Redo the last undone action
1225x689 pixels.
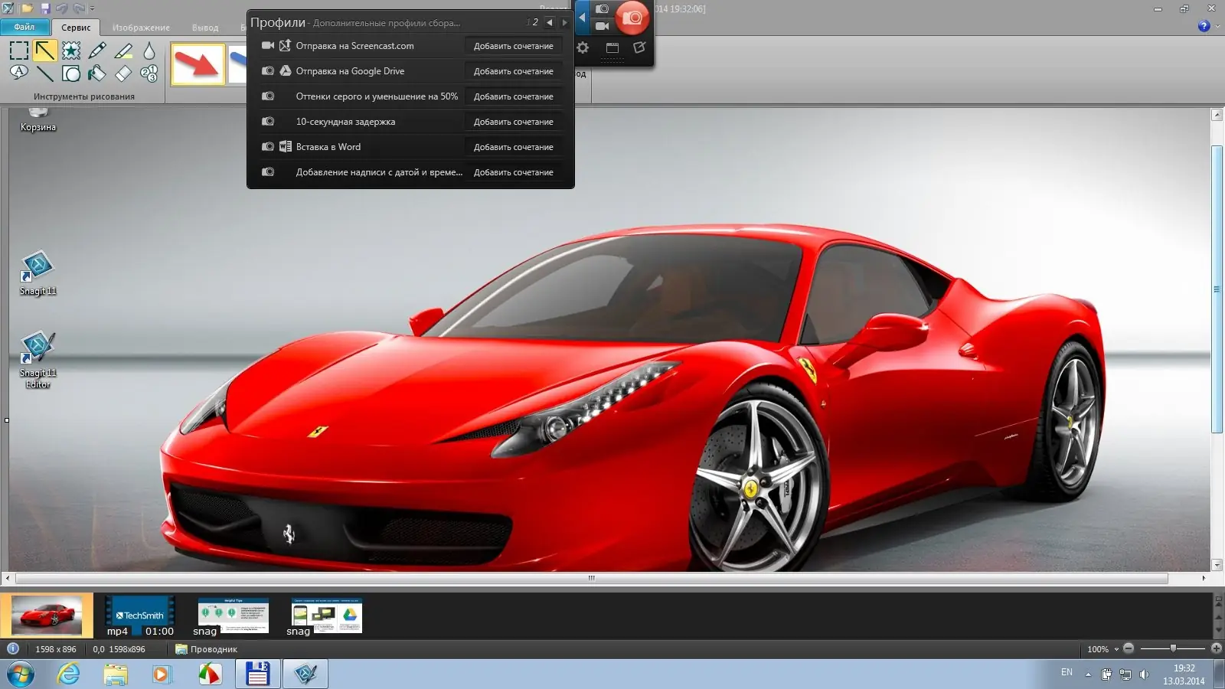tap(79, 8)
